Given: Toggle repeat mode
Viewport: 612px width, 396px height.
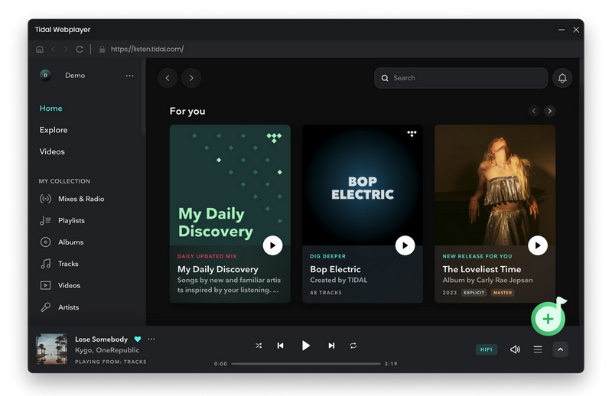Looking at the screenshot, I should tap(353, 346).
